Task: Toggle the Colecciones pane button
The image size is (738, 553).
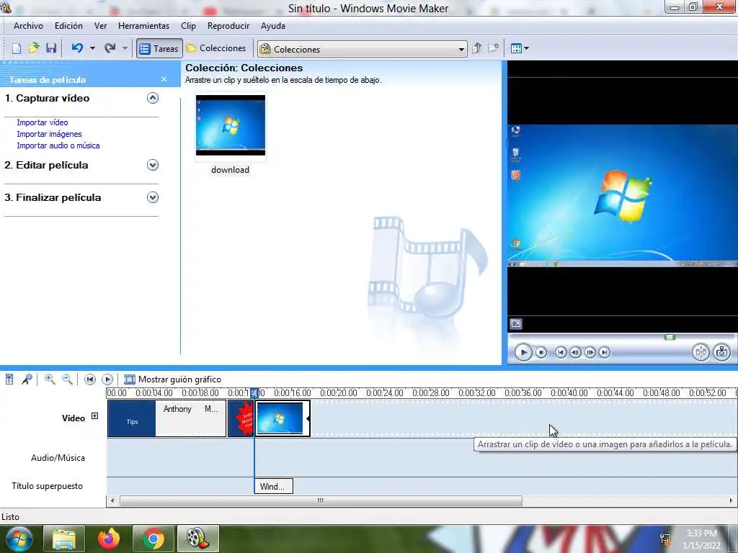Action: point(216,48)
